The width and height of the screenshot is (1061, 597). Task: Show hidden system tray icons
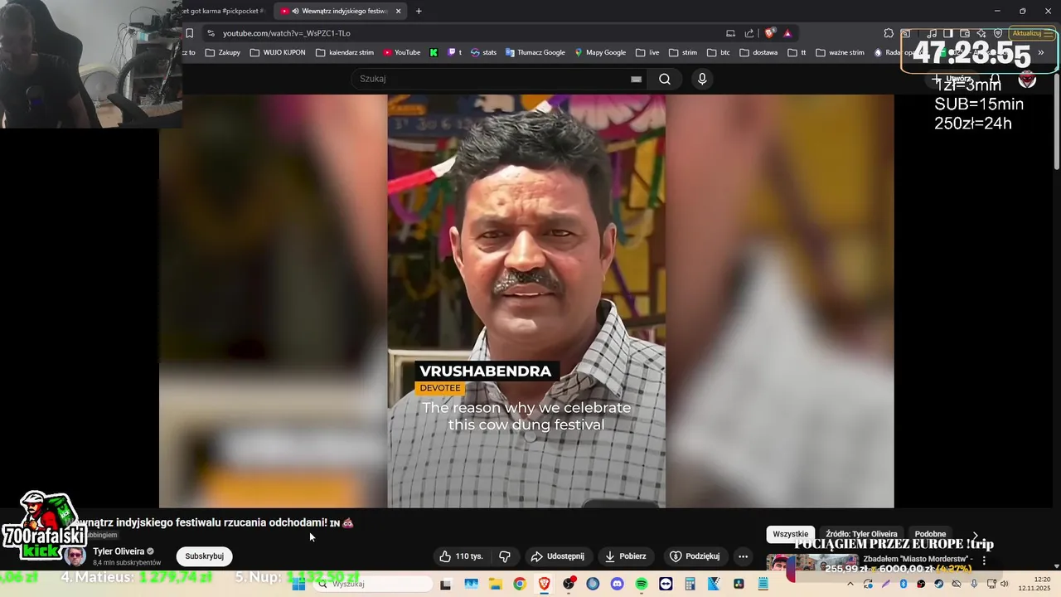pyautogui.click(x=850, y=584)
